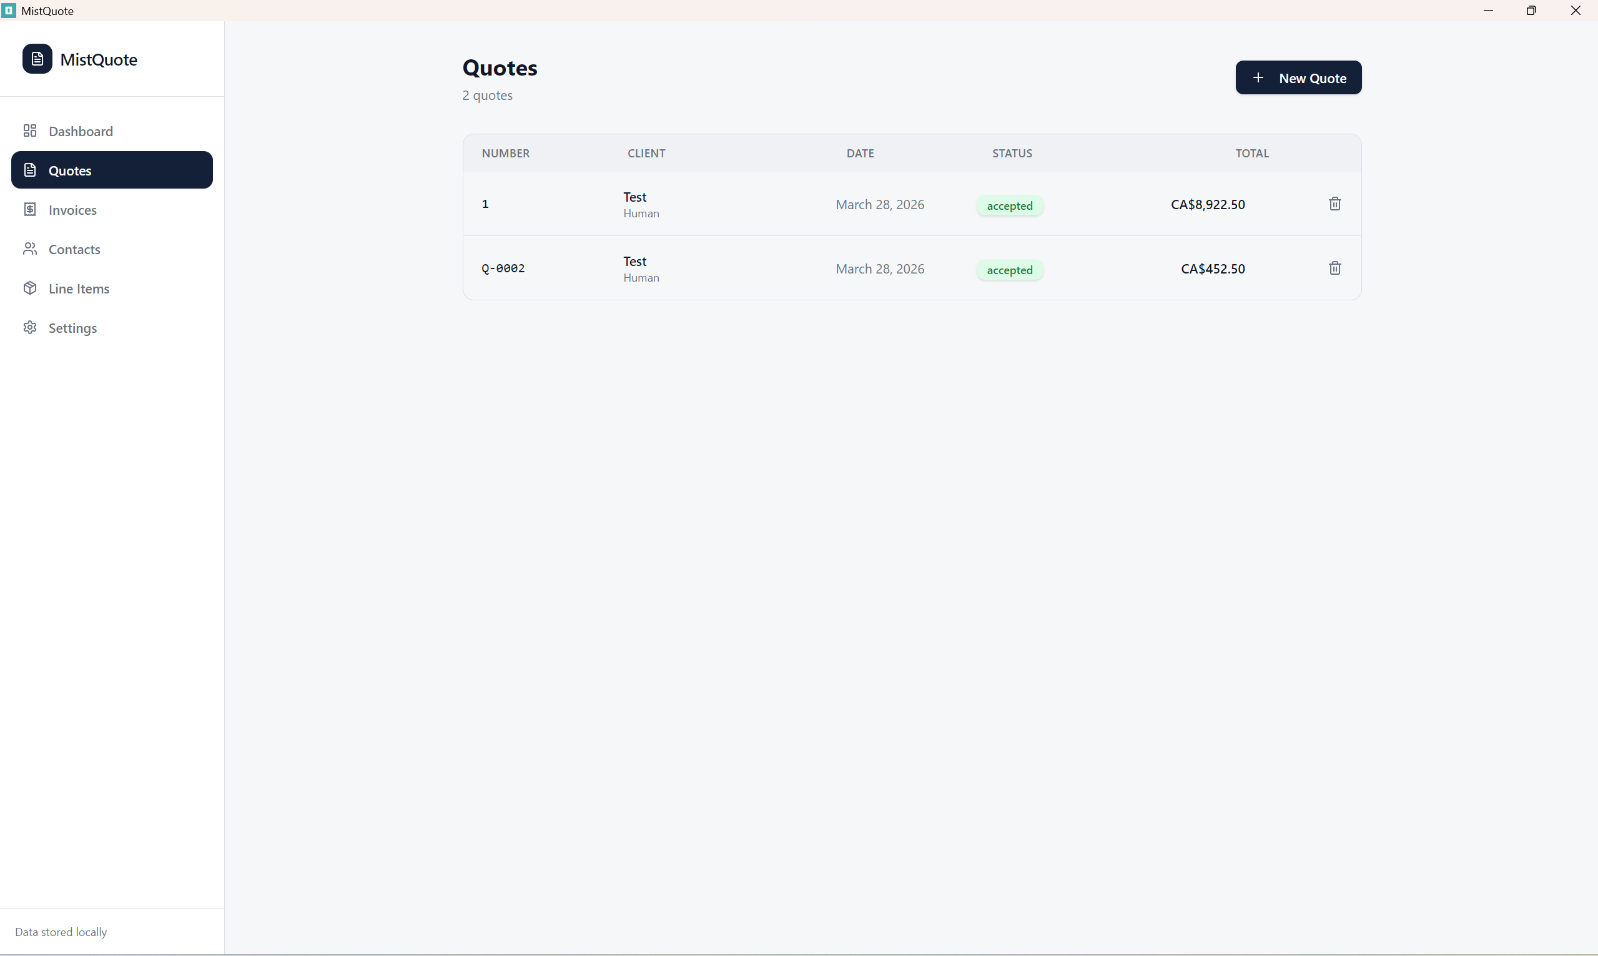1598x956 pixels.
Task: Delete quote number 1 with trash icon
Action: 1334,204
